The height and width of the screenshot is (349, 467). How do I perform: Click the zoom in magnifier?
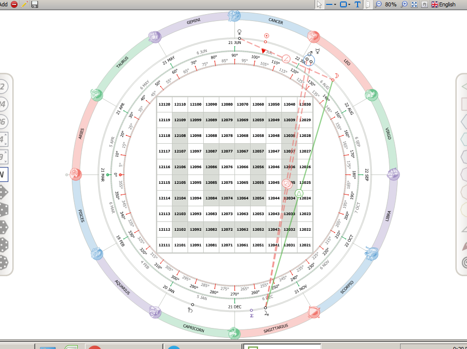tap(404, 4)
